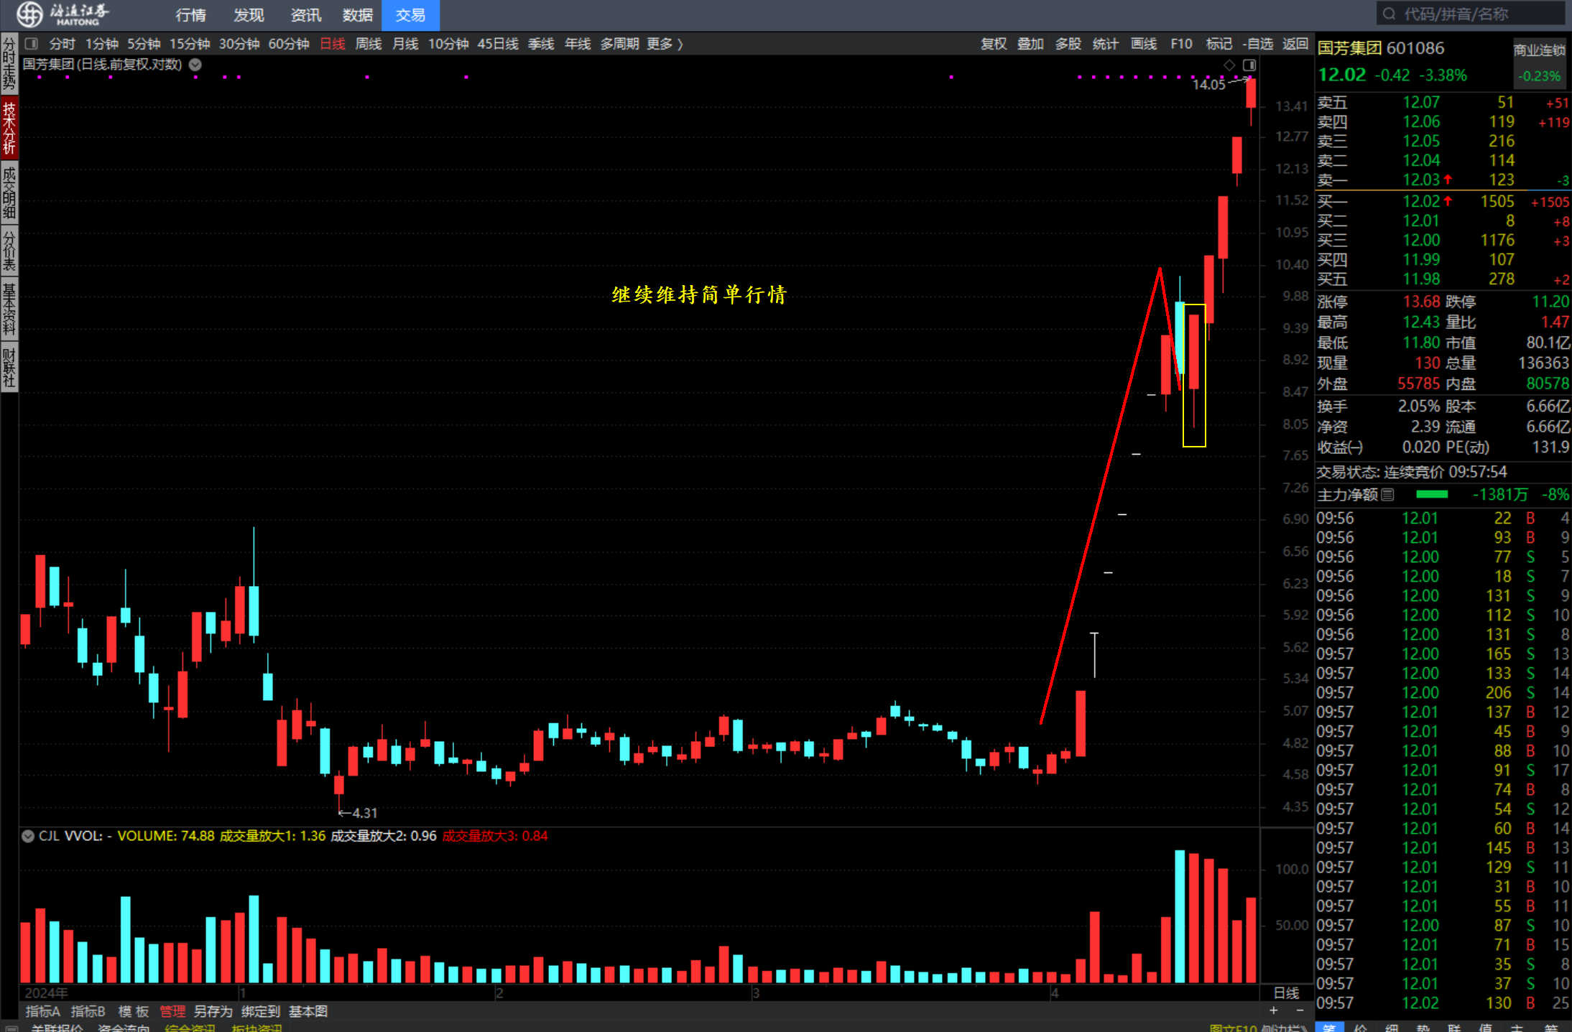Viewport: 1572px width, 1032px height.
Task: Click the 管理 indicator management button
Action: (172, 1012)
